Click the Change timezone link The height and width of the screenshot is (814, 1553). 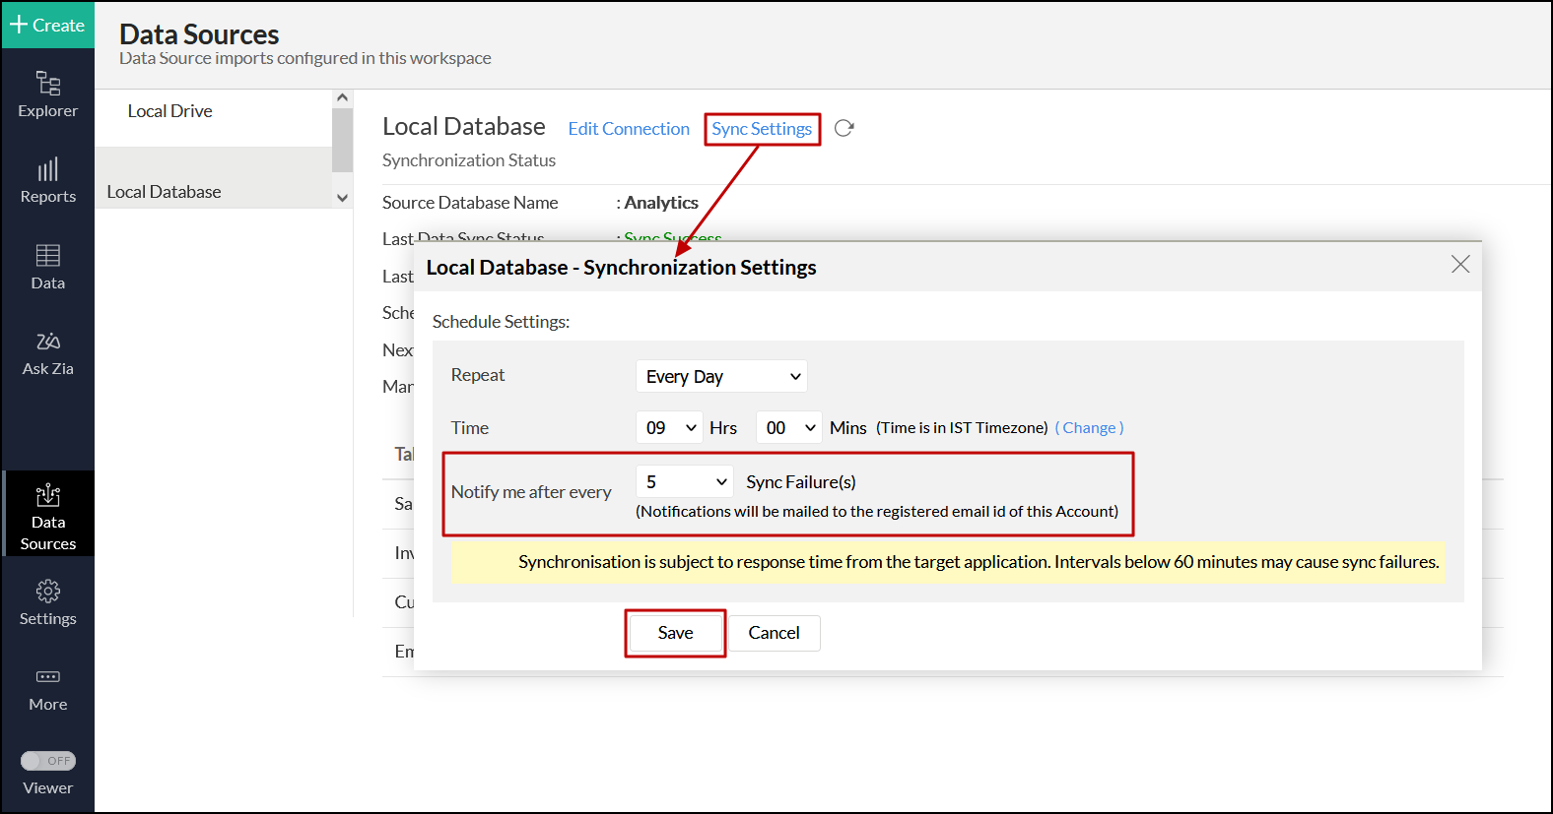click(1089, 428)
